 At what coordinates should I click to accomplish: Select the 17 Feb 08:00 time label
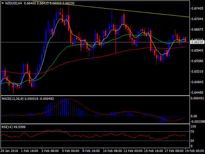tap(174, 151)
